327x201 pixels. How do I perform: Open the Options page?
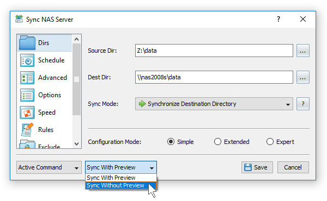(x=50, y=95)
